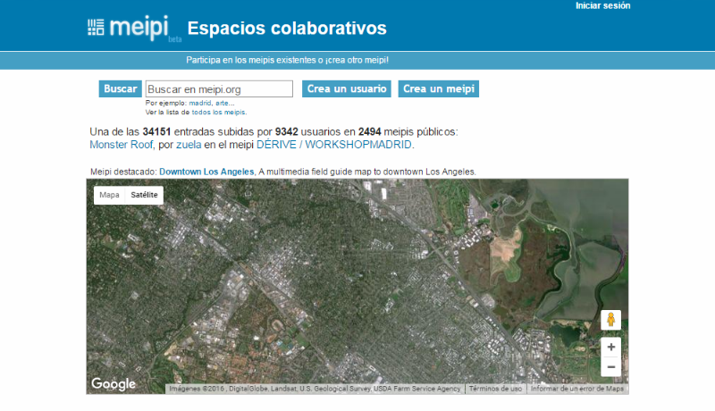Screen dimensions: 715x411
Task: Select the Satélite map view
Action: [x=144, y=195]
